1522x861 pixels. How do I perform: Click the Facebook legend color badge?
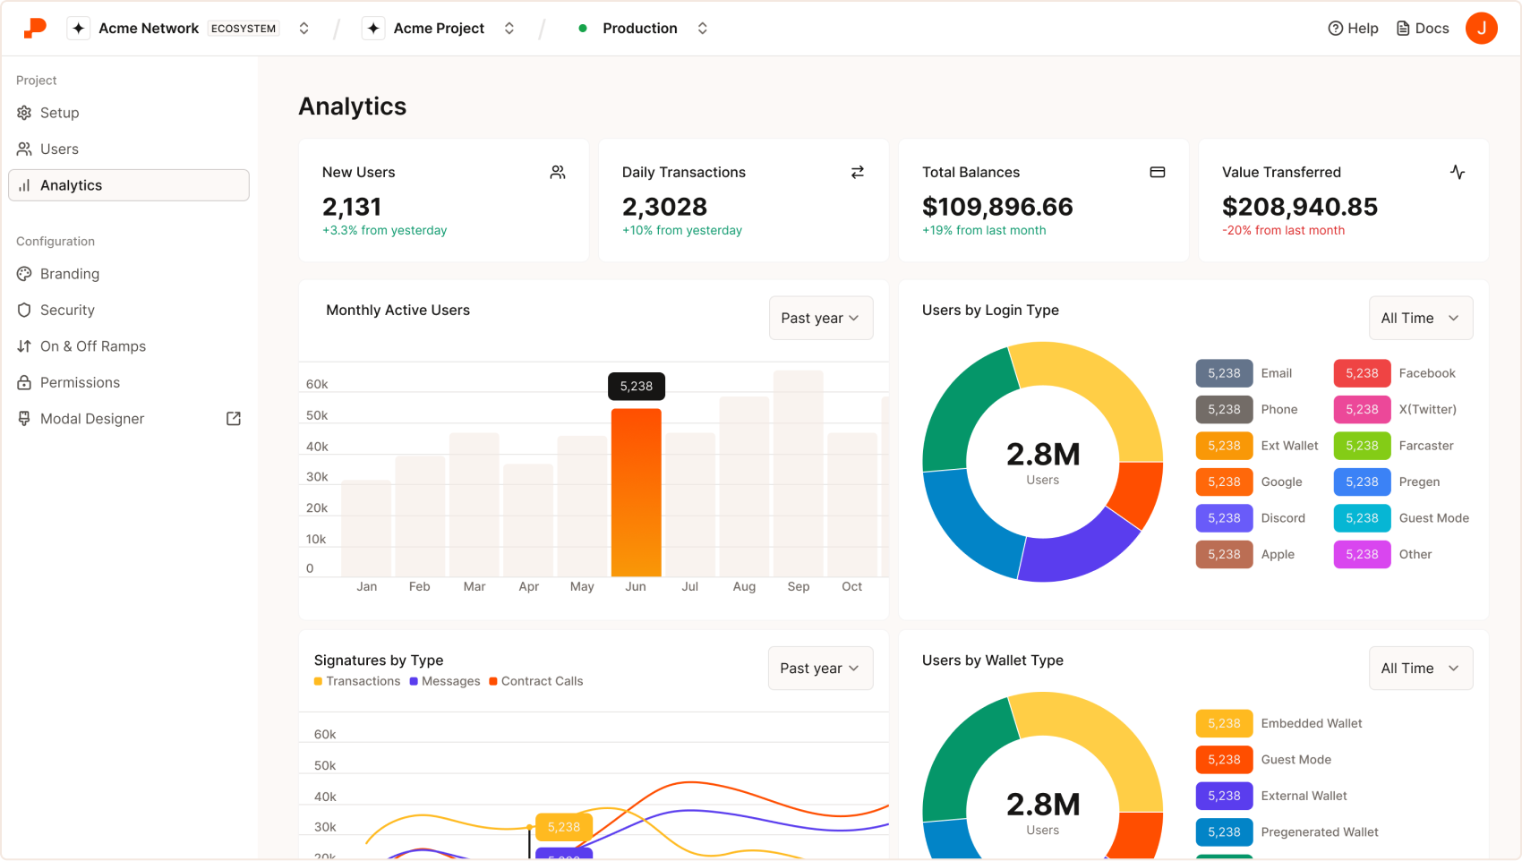tap(1362, 373)
